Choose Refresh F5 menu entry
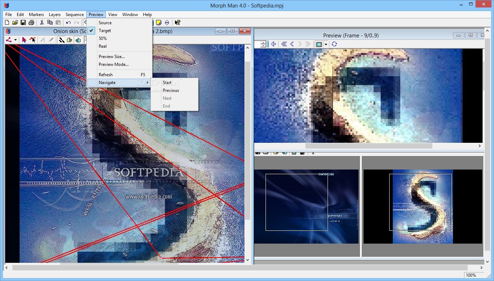Viewport: 494px width, 281px height. 119,75
